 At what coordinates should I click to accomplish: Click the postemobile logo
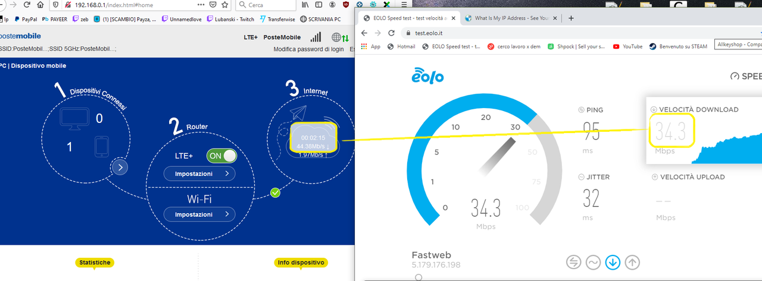pos(20,36)
